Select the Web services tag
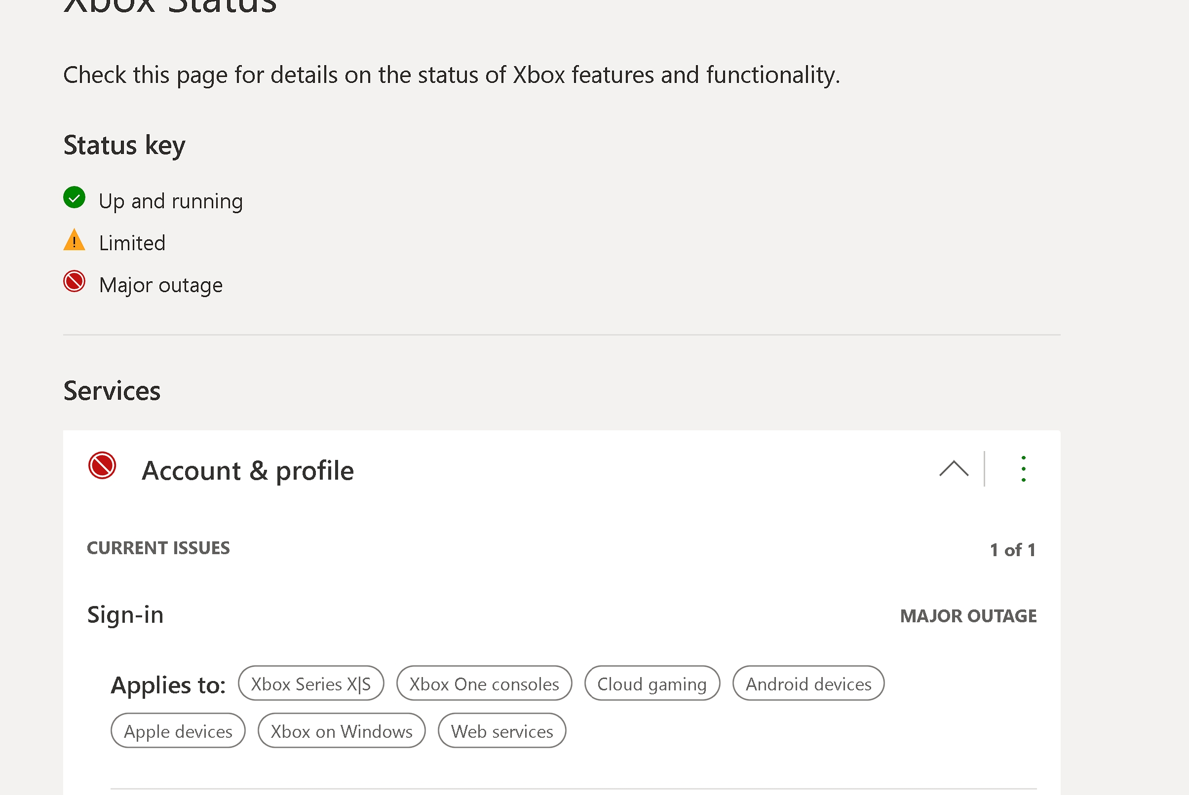The height and width of the screenshot is (795, 1189). coord(501,731)
